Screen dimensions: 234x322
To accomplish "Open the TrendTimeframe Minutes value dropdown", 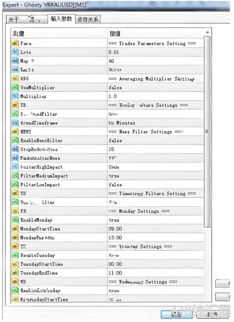I will [x=155, y=123].
